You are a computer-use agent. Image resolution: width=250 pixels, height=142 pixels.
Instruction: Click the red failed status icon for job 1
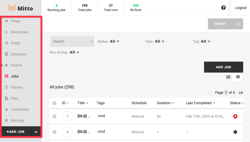(x=235, y=116)
